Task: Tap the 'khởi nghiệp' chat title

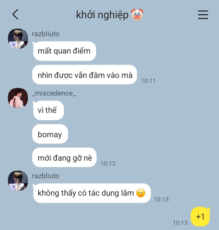Action: coord(102,15)
